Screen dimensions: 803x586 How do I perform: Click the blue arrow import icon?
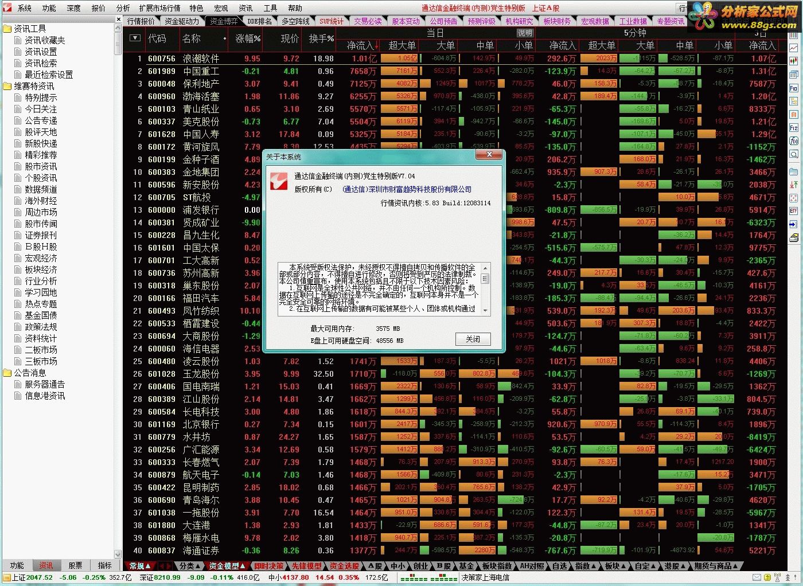[x=794, y=224]
